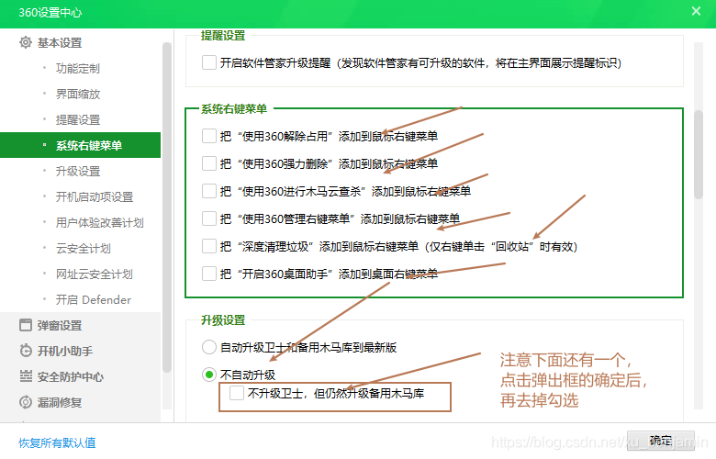Expand the 漏洞修复 category
This screenshot has width=716, height=459.
pos(60,402)
